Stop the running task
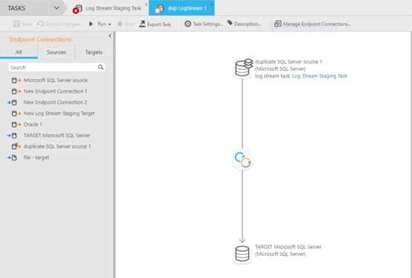Viewport: 412px width, 278px height. coord(126,24)
